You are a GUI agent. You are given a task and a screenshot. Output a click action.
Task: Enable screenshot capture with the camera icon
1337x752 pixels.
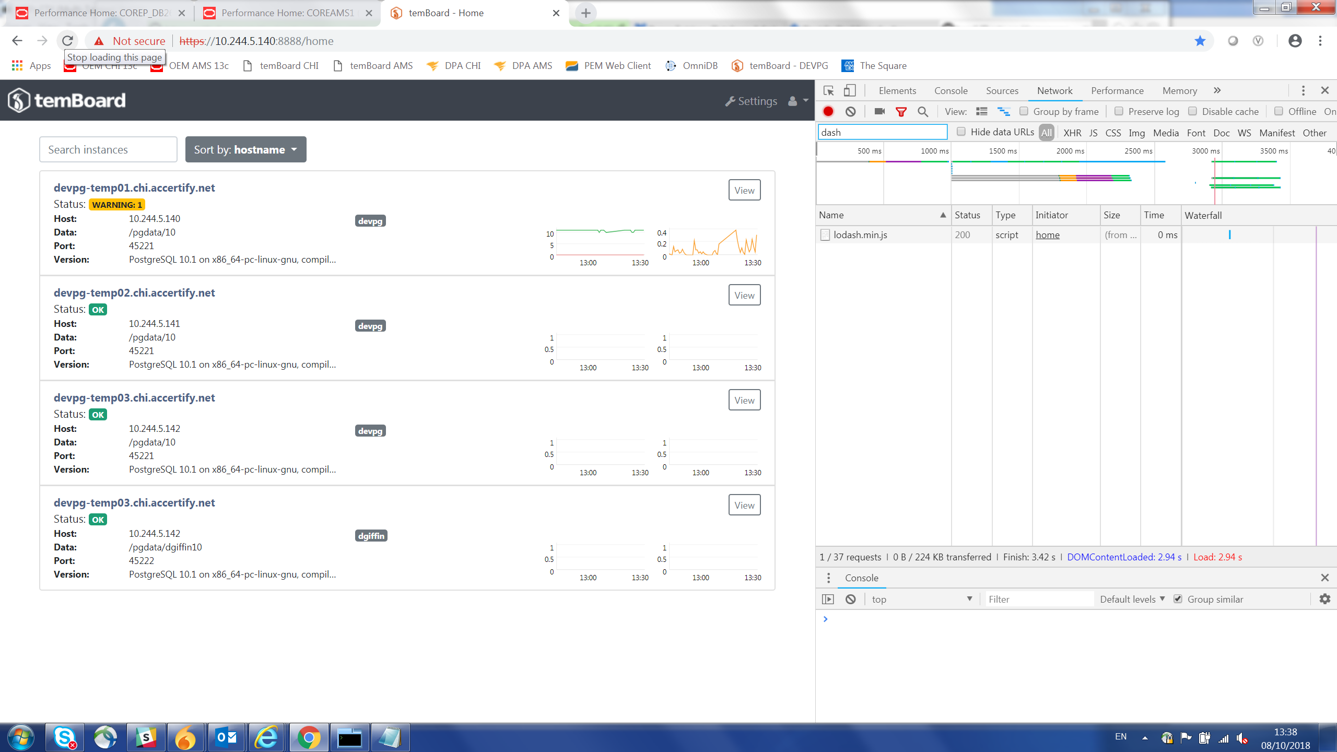(879, 111)
